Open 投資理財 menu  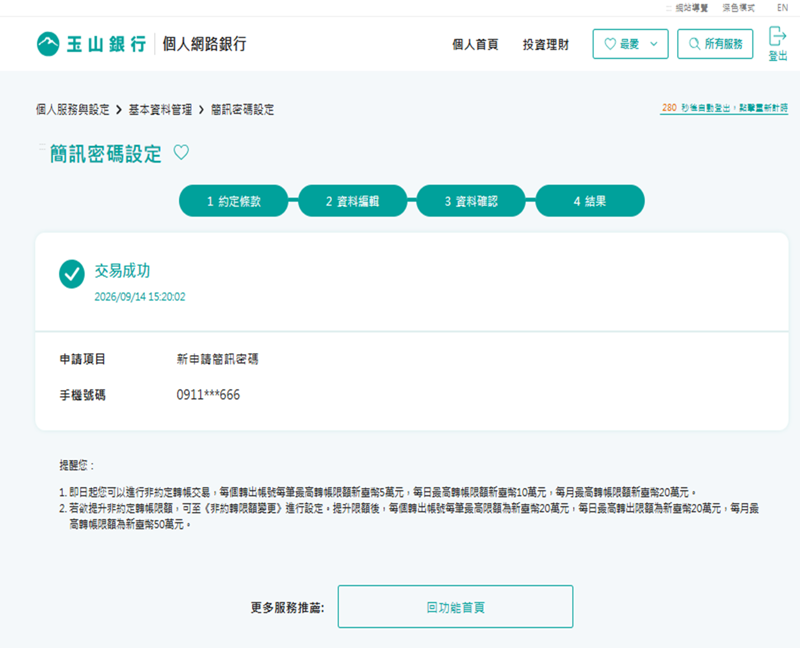pyautogui.click(x=546, y=44)
